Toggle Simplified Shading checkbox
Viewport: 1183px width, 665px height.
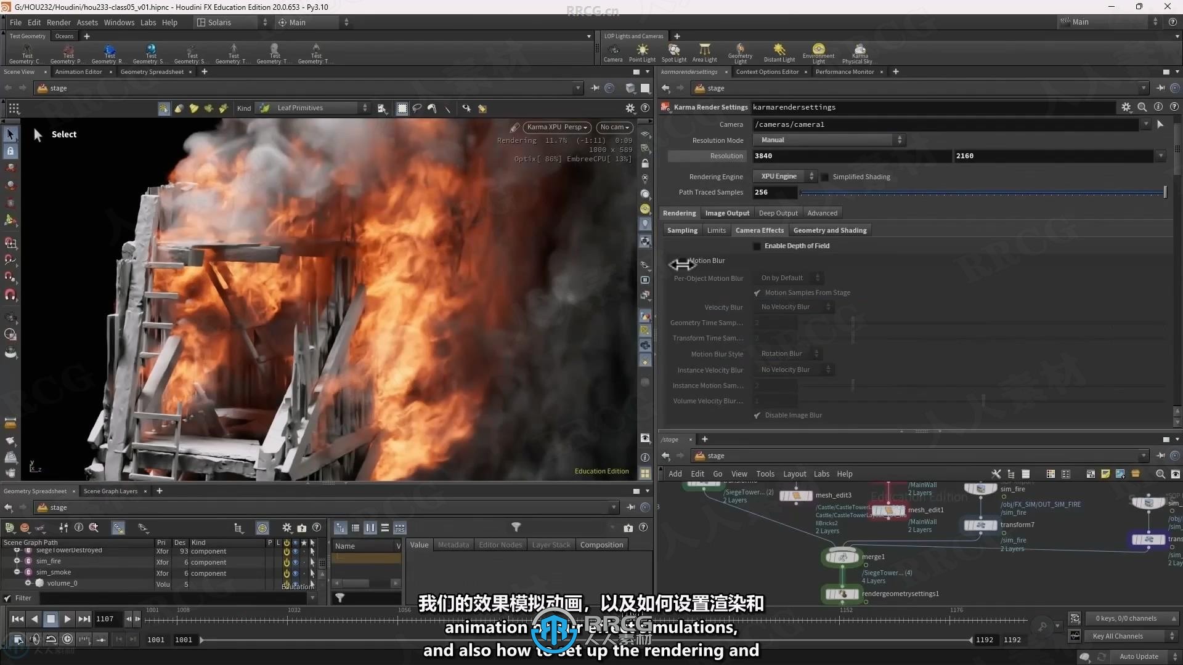coord(825,177)
